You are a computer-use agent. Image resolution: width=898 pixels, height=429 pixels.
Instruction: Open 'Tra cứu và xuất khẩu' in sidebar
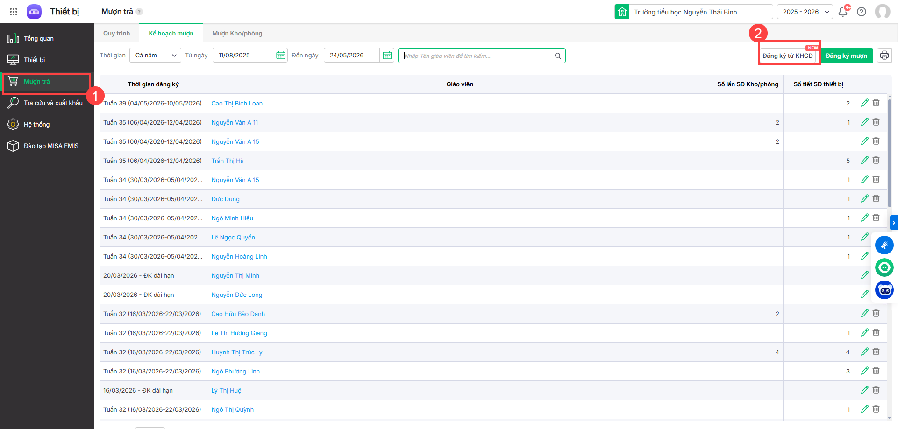pos(53,103)
